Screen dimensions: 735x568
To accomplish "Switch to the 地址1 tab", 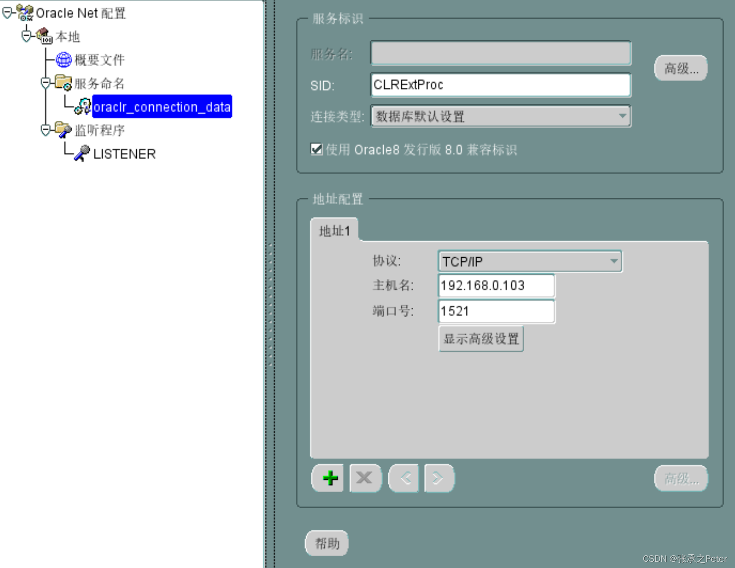I will tap(334, 231).
